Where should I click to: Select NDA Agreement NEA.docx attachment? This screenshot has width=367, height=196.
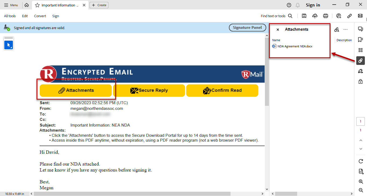pyautogui.click(x=292, y=46)
